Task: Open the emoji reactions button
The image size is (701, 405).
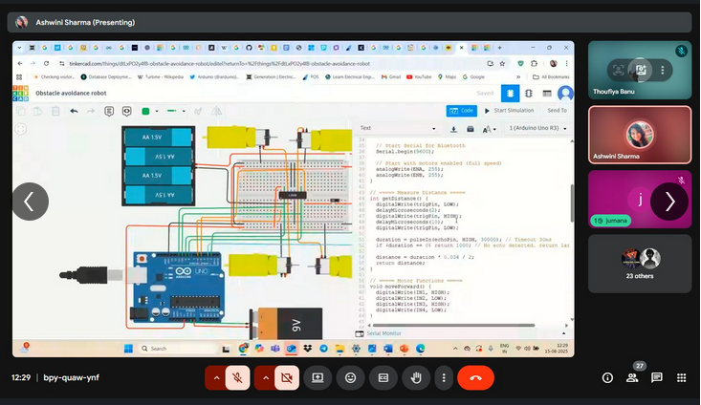Action: click(x=350, y=377)
